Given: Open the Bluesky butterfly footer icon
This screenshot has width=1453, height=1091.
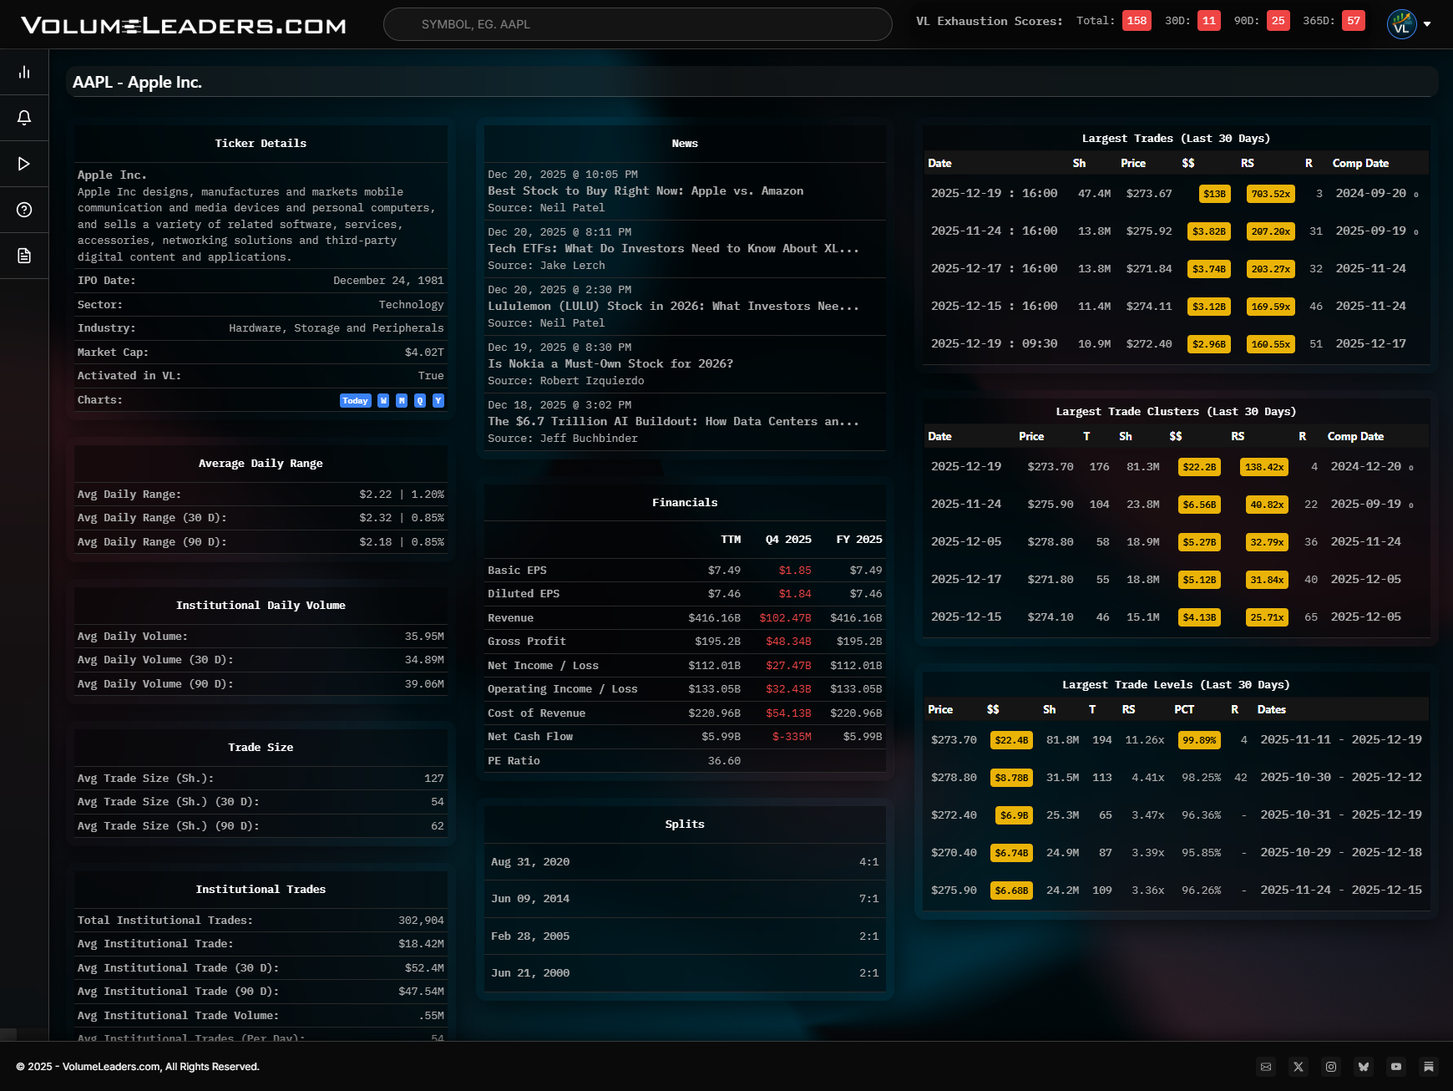Looking at the screenshot, I should 1363,1067.
